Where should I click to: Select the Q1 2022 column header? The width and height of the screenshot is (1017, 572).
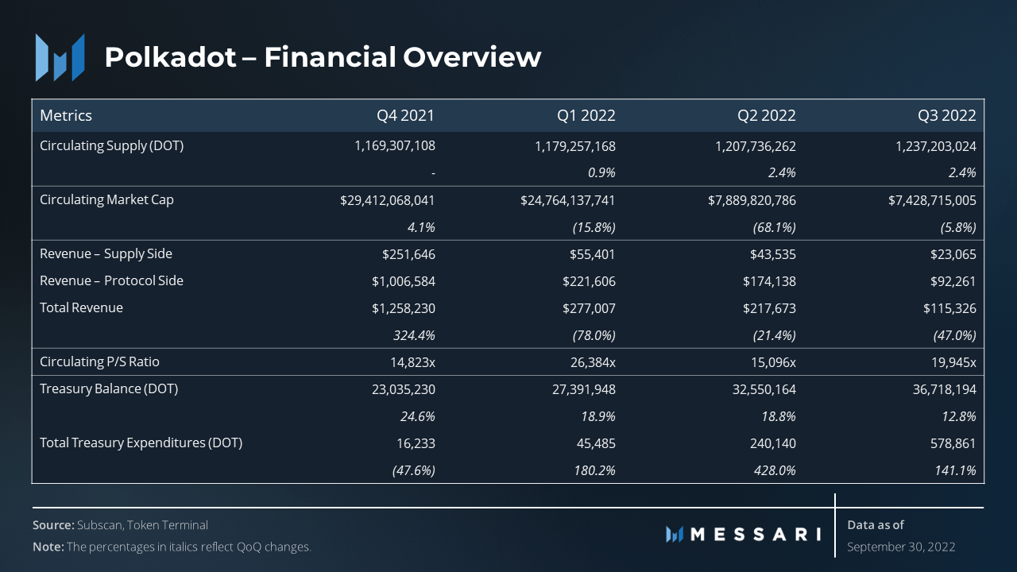(x=586, y=115)
